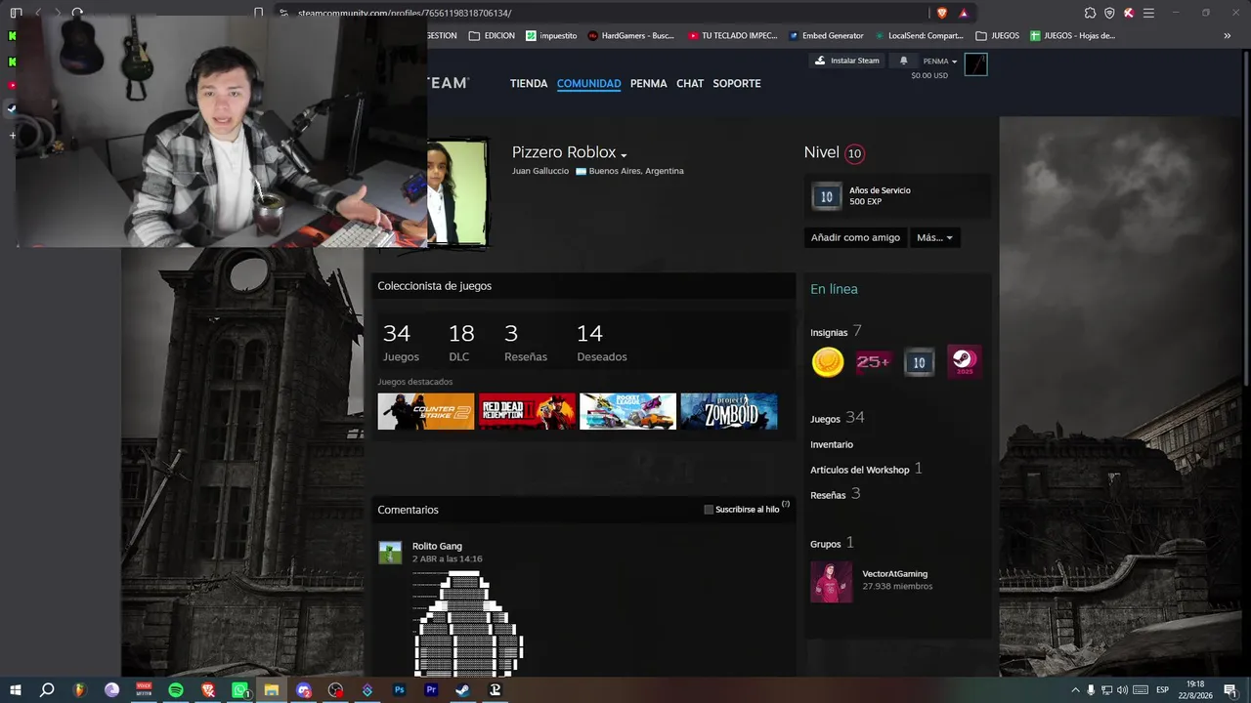Open the Inventario link
This screenshot has width=1251, height=703.
(832, 444)
